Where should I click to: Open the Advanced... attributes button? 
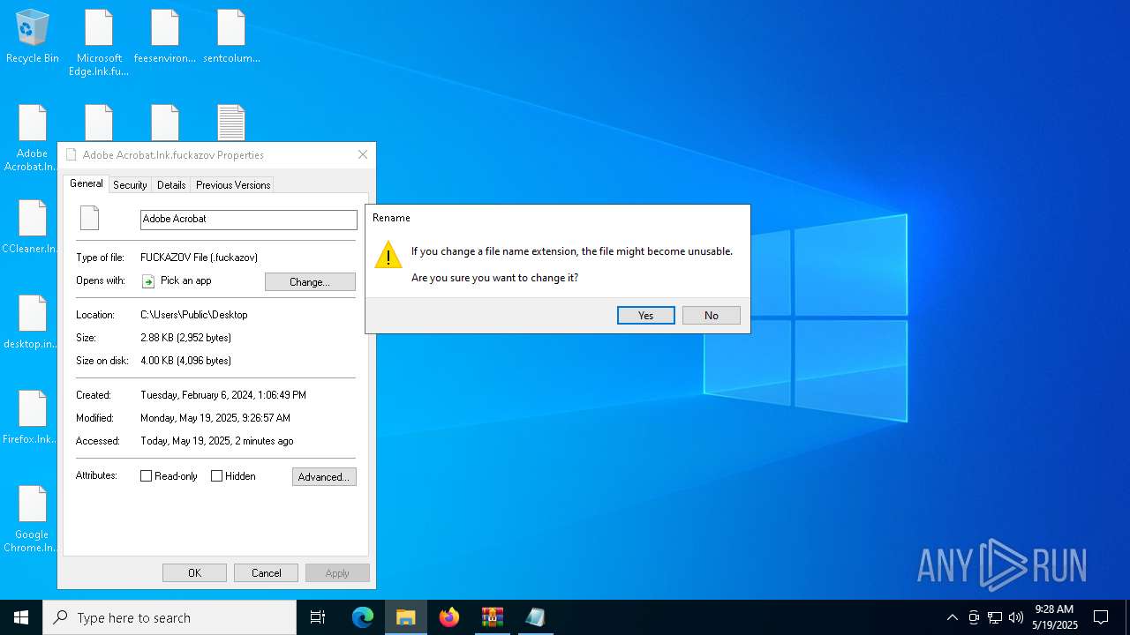coord(324,477)
